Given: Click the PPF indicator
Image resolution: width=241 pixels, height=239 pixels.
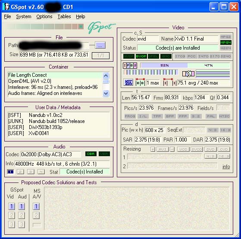Looking at the screenshot, I should click(x=183, y=116).
